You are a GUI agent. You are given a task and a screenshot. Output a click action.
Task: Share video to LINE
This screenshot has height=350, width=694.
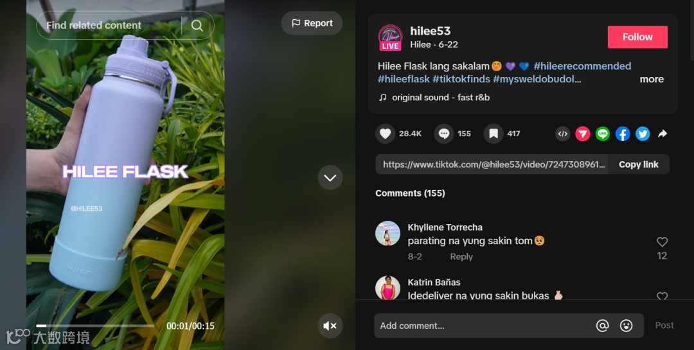(x=602, y=134)
